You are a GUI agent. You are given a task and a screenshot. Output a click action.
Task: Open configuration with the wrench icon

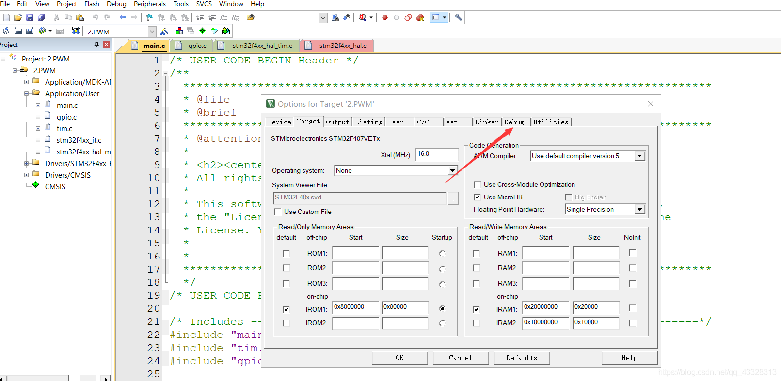coord(458,17)
